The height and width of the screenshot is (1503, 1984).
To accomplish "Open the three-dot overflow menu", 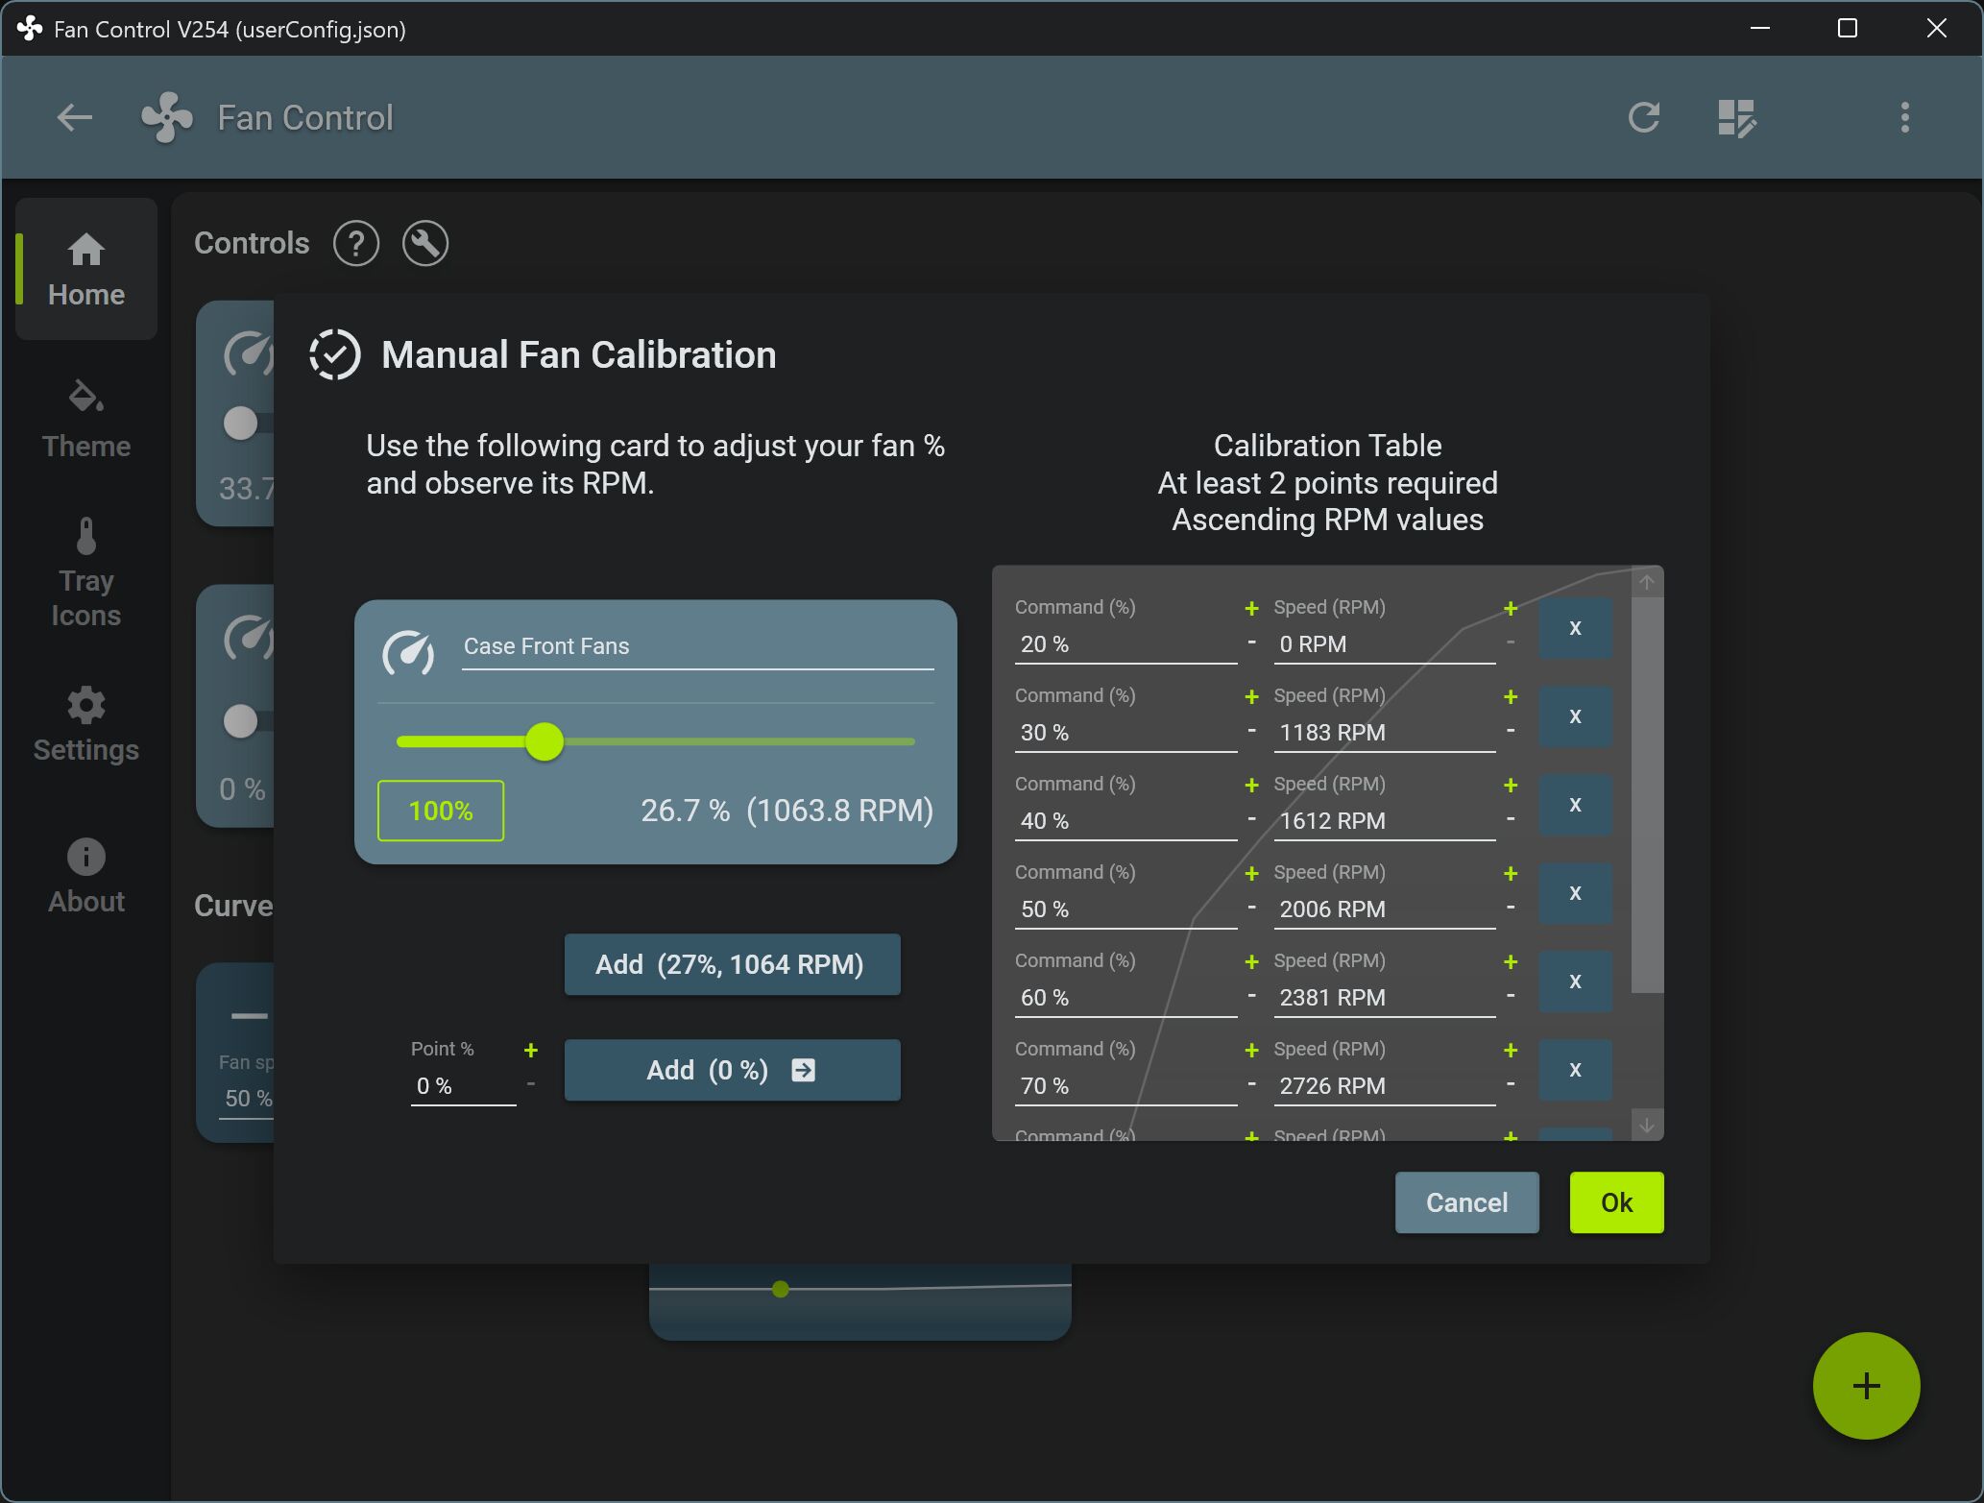I will [1904, 117].
